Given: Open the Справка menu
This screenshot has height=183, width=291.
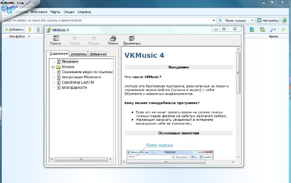Looking at the screenshot, I should click(84, 12).
